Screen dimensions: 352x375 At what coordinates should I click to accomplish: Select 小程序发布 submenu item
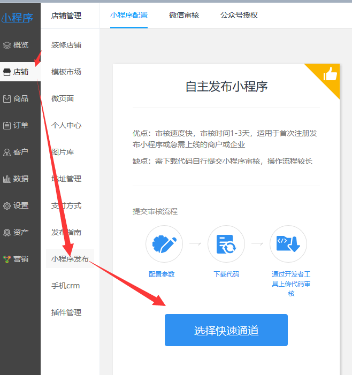point(70,259)
